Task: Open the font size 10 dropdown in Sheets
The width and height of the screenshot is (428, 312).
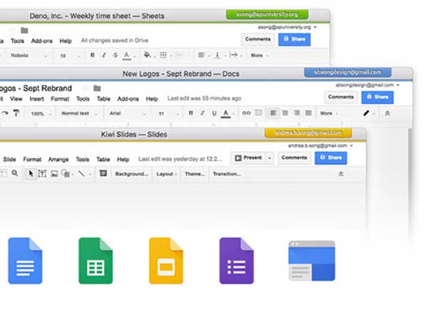Action: pyautogui.click(x=70, y=56)
